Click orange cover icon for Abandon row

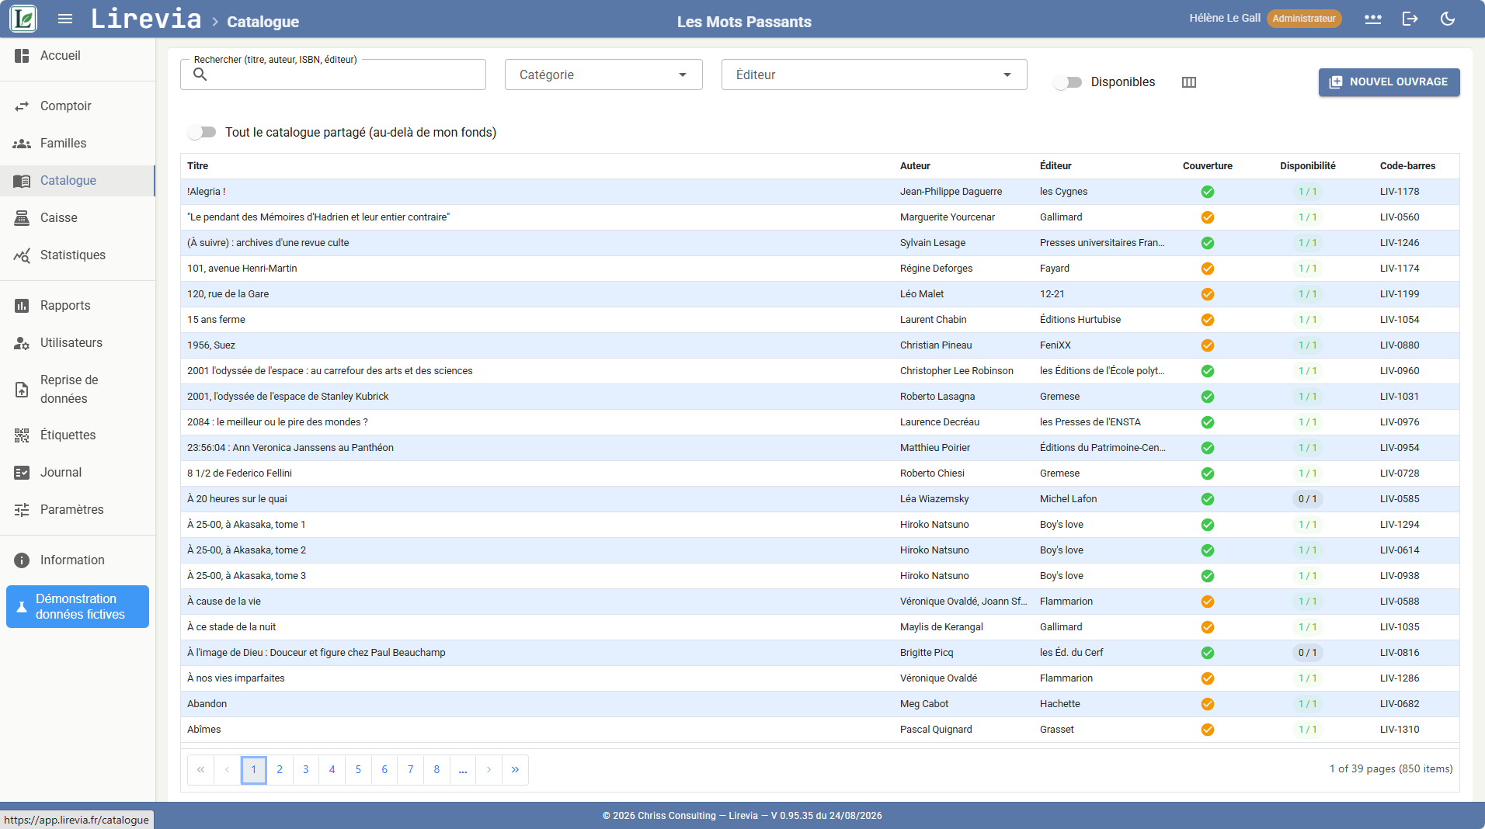1208,704
